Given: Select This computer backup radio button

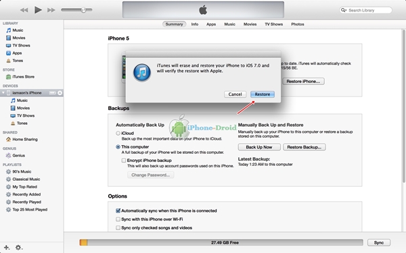Looking at the screenshot, I should [118, 147].
